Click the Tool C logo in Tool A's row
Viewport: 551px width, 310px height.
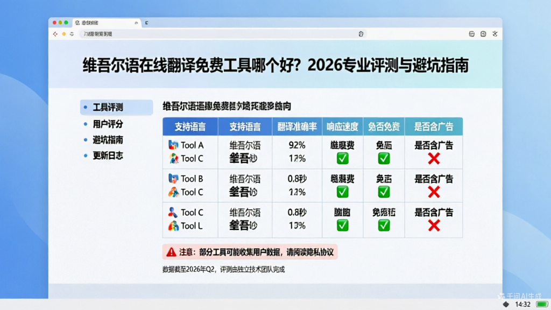[x=173, y=159]
